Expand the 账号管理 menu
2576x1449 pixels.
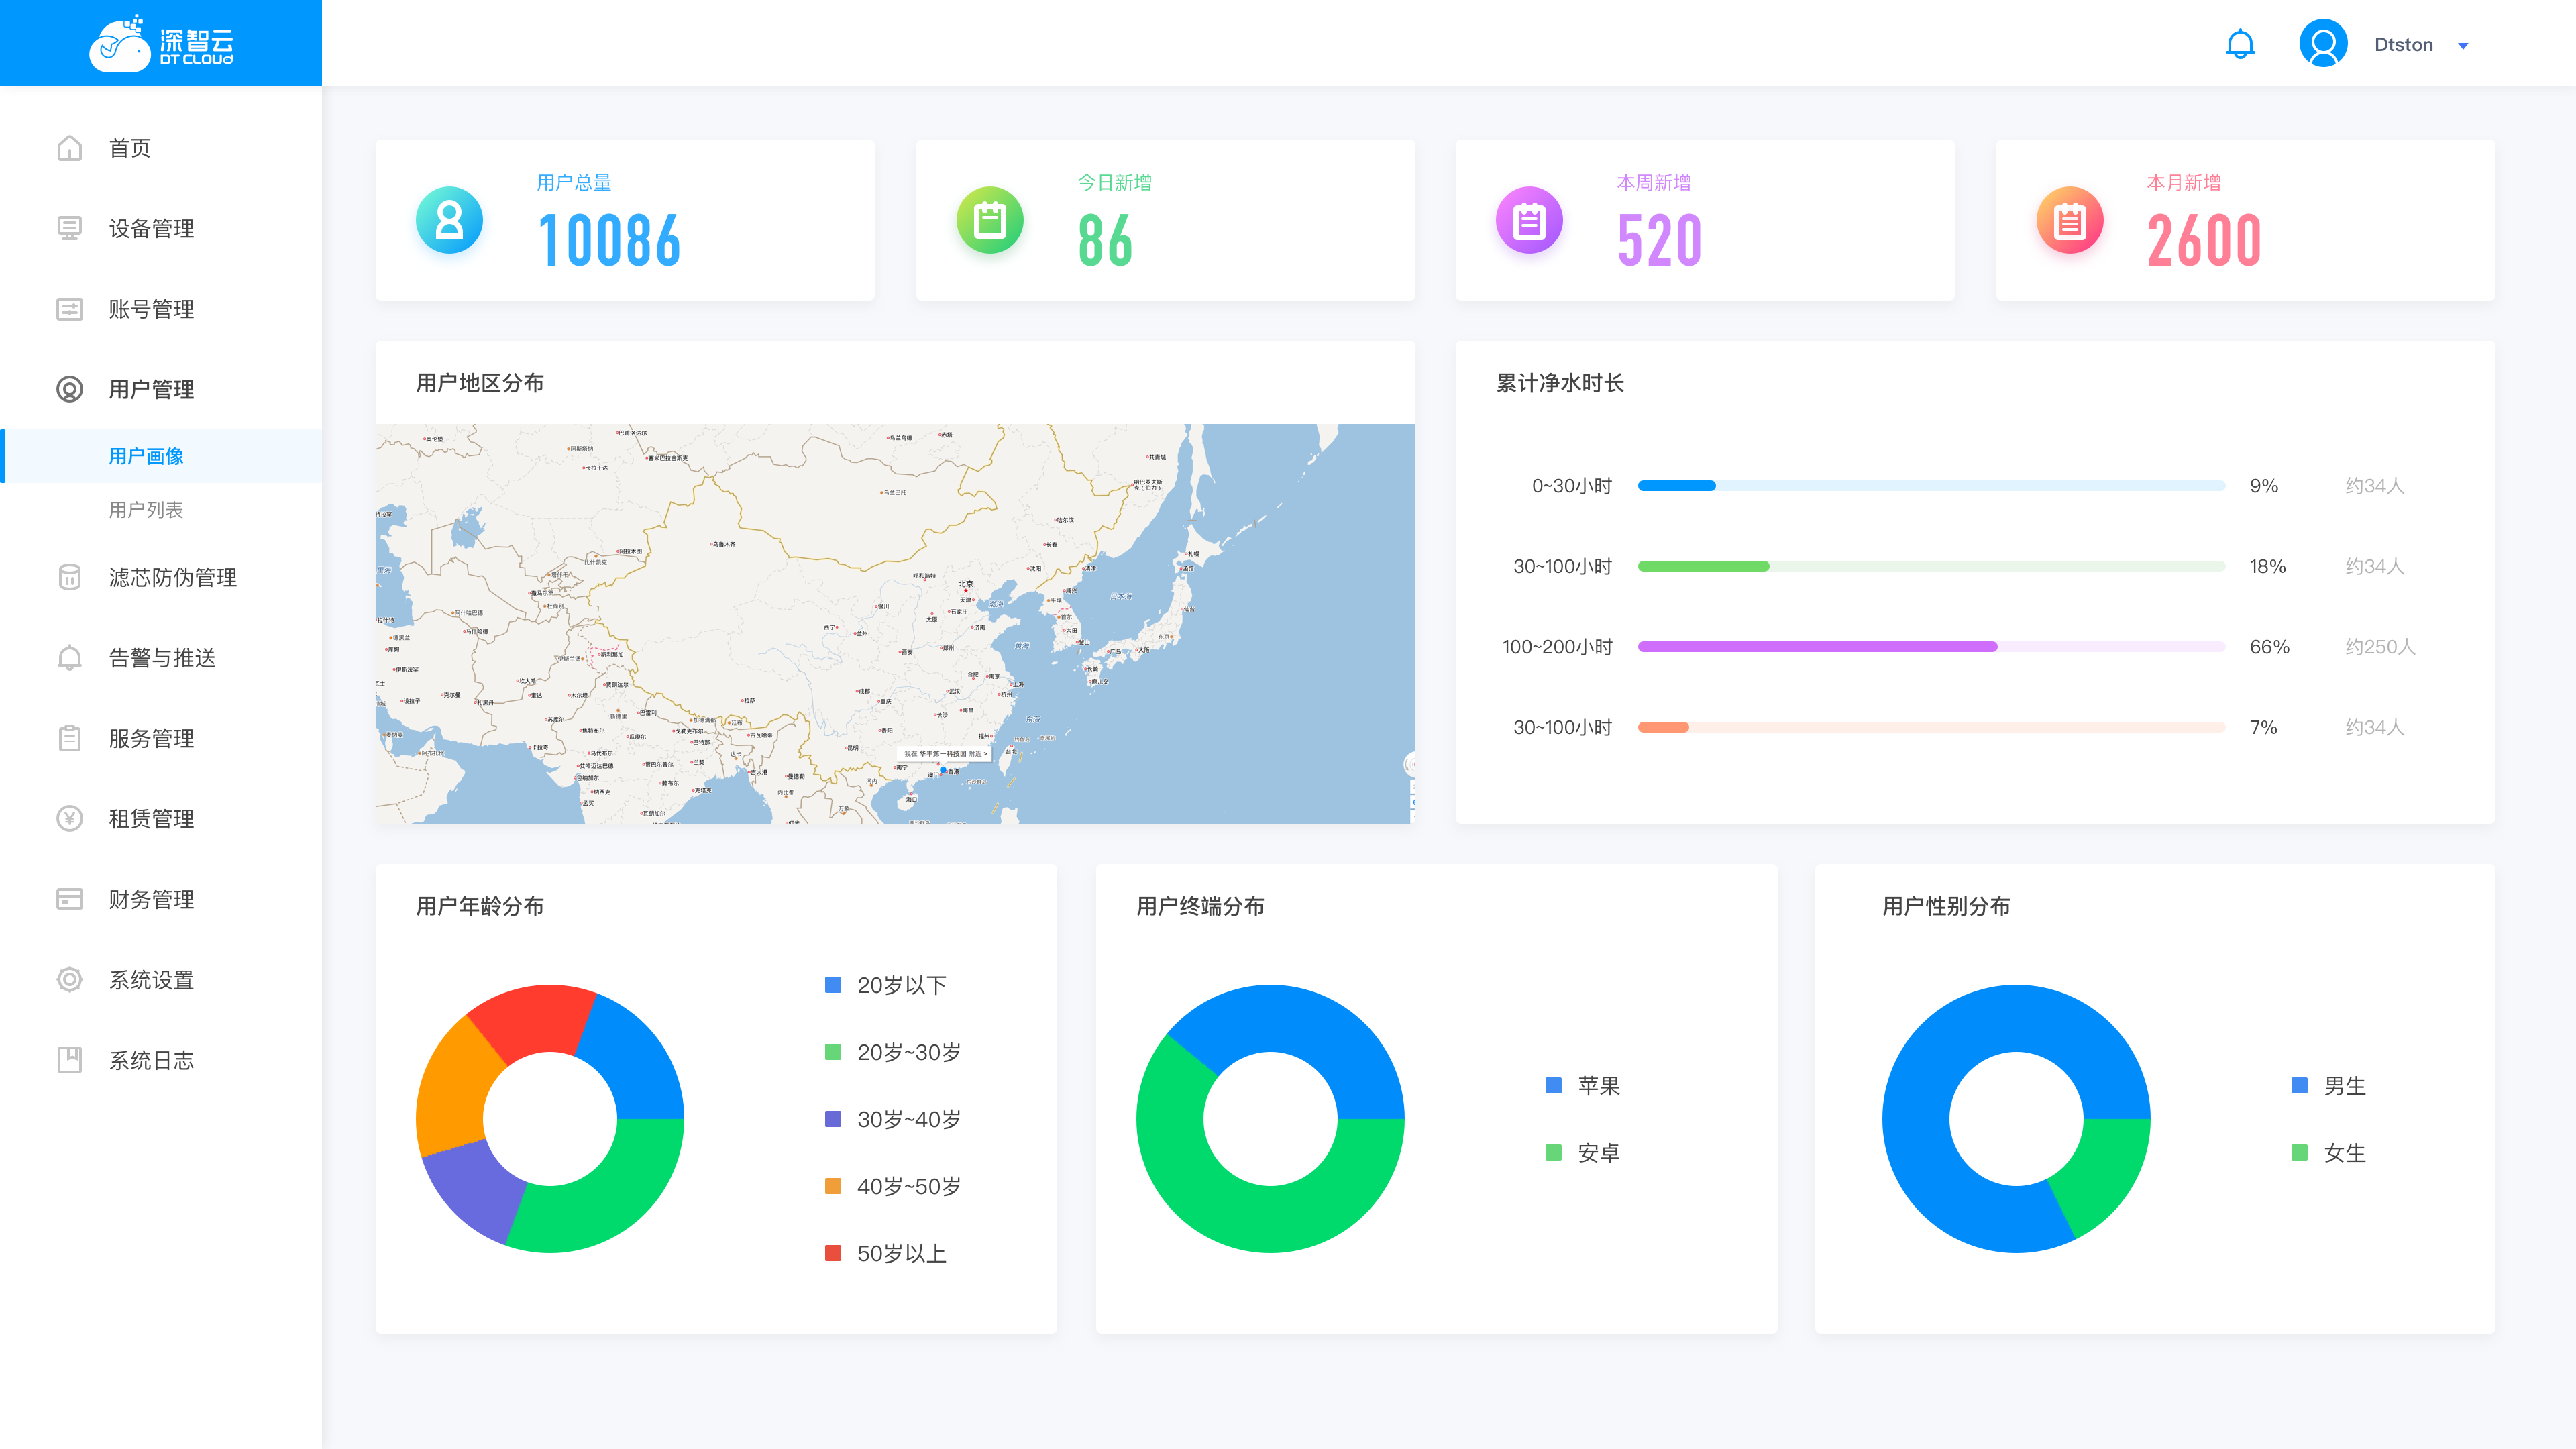coord(152,309)
